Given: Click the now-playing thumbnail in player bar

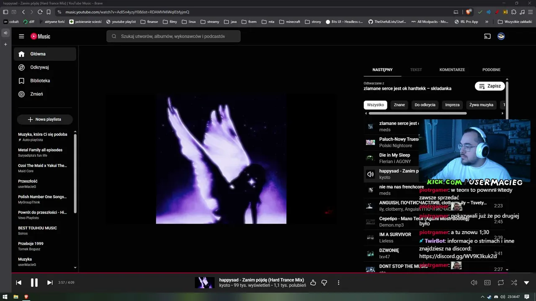Looking at the screenshot, I should (x=205, y=283).
